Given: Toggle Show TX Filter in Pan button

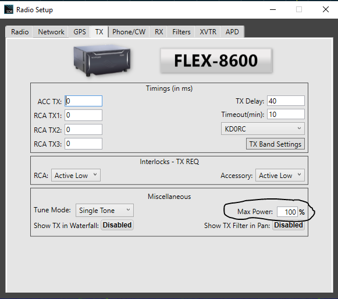Looking at the screenshot, I should [x=289, y=225].
